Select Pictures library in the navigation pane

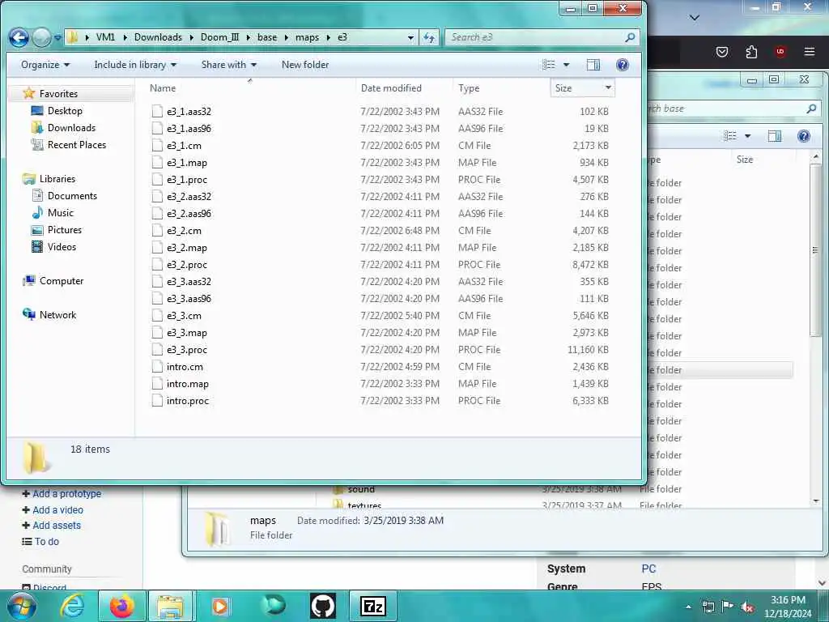65,229
